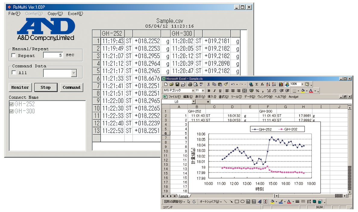Click the Percent Style icon
358x212 pixels.
[x=258, y=91]
